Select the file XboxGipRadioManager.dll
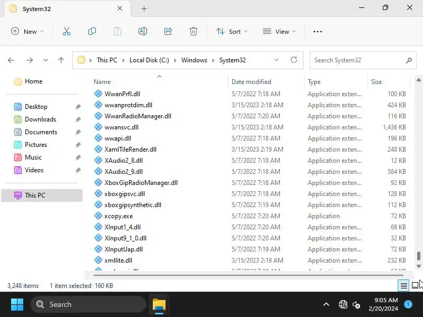Image resolution: width=423 pixels, height=317 pixels. point(141,182)
